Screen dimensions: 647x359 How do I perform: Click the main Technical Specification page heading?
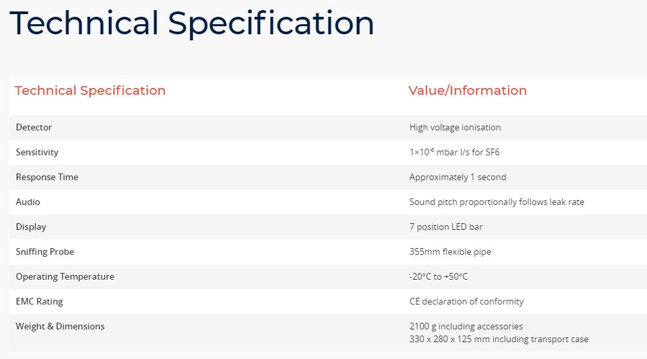click(x=191, y=23)
